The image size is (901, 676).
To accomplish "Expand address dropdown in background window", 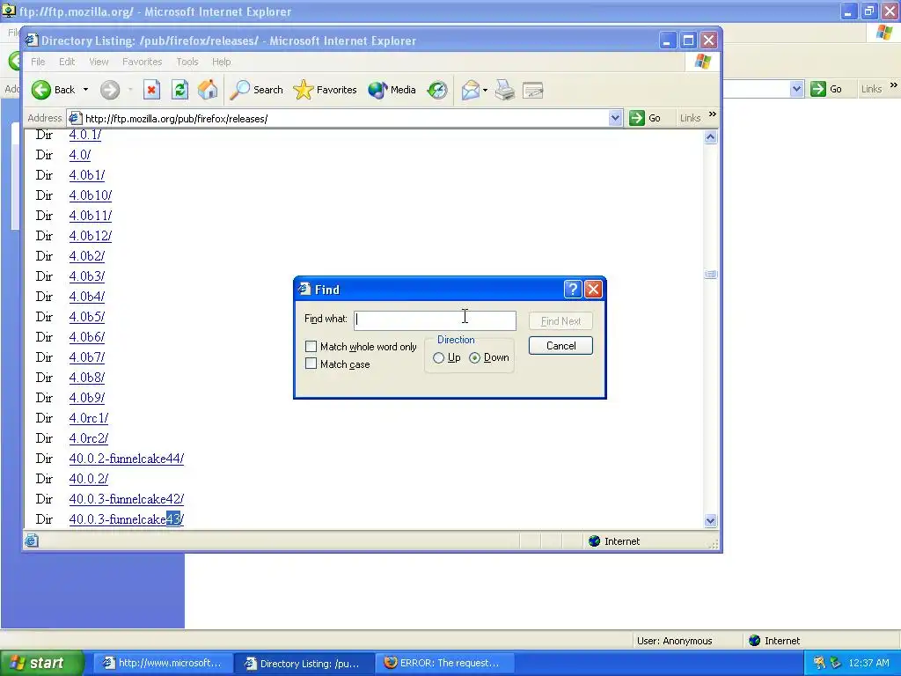I will pyautogui.click(x=796, y=89).
